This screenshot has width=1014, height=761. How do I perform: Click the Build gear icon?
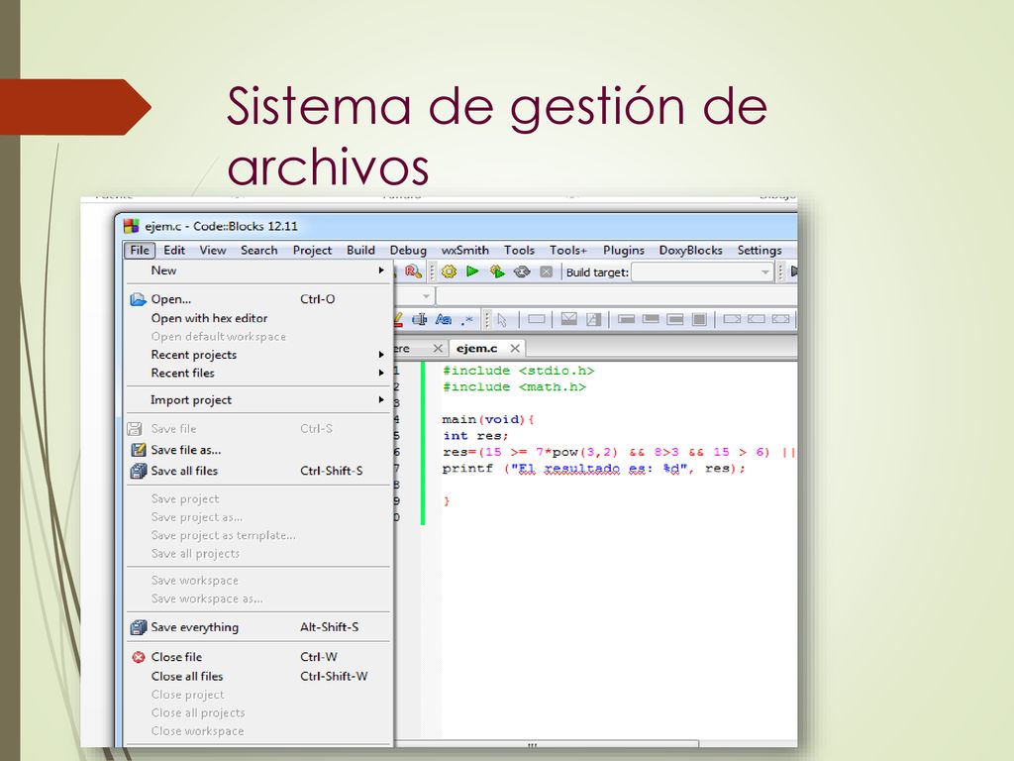pyautogui.click(x=449, y=272)
